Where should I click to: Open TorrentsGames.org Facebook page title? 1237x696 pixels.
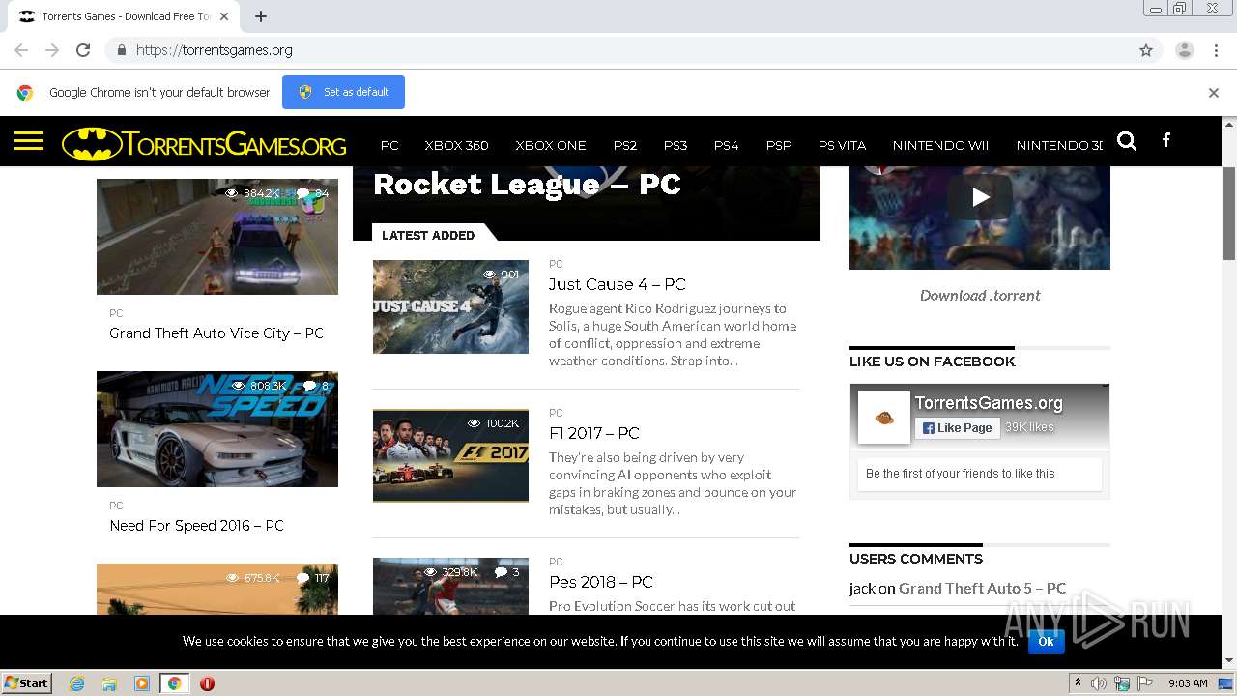tap(989, 403)
